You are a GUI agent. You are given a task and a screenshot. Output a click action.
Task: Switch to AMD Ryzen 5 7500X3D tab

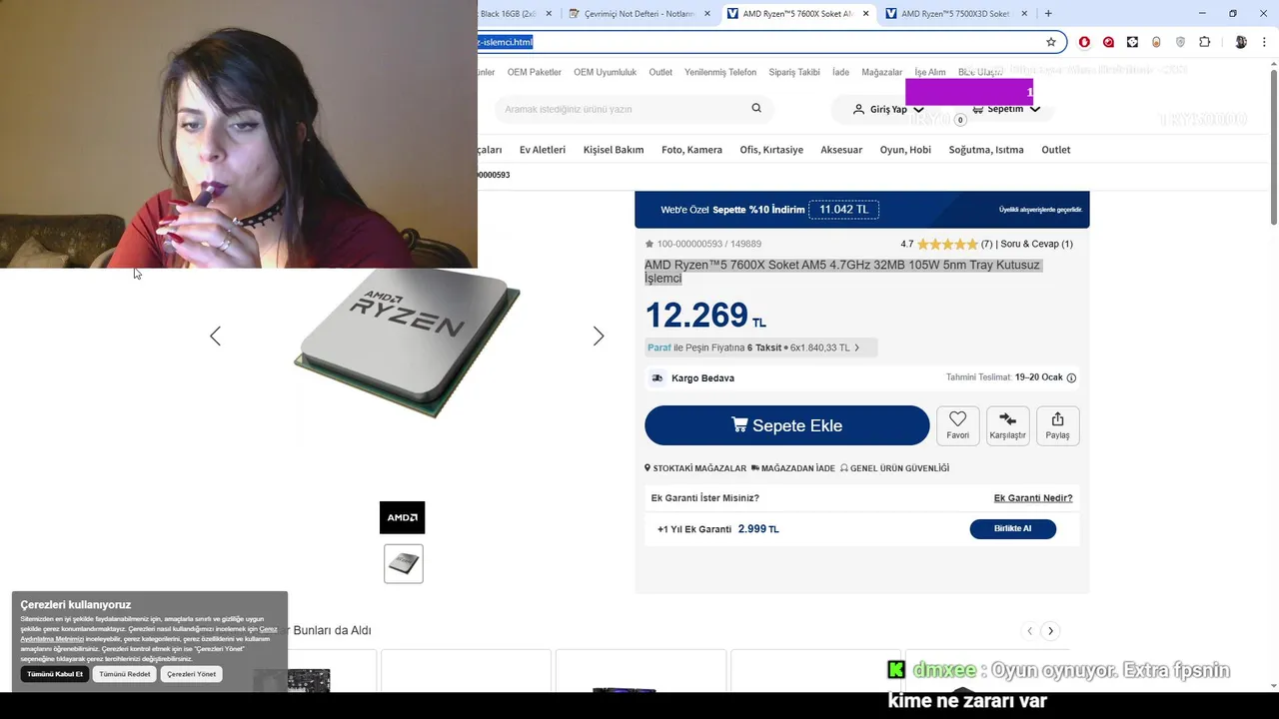954,14
